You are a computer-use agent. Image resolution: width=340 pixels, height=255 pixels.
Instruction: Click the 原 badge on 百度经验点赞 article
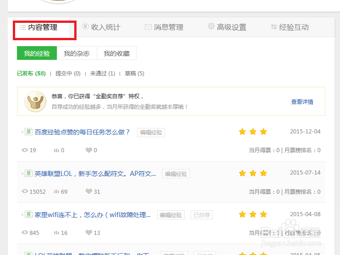coord(28,132)
